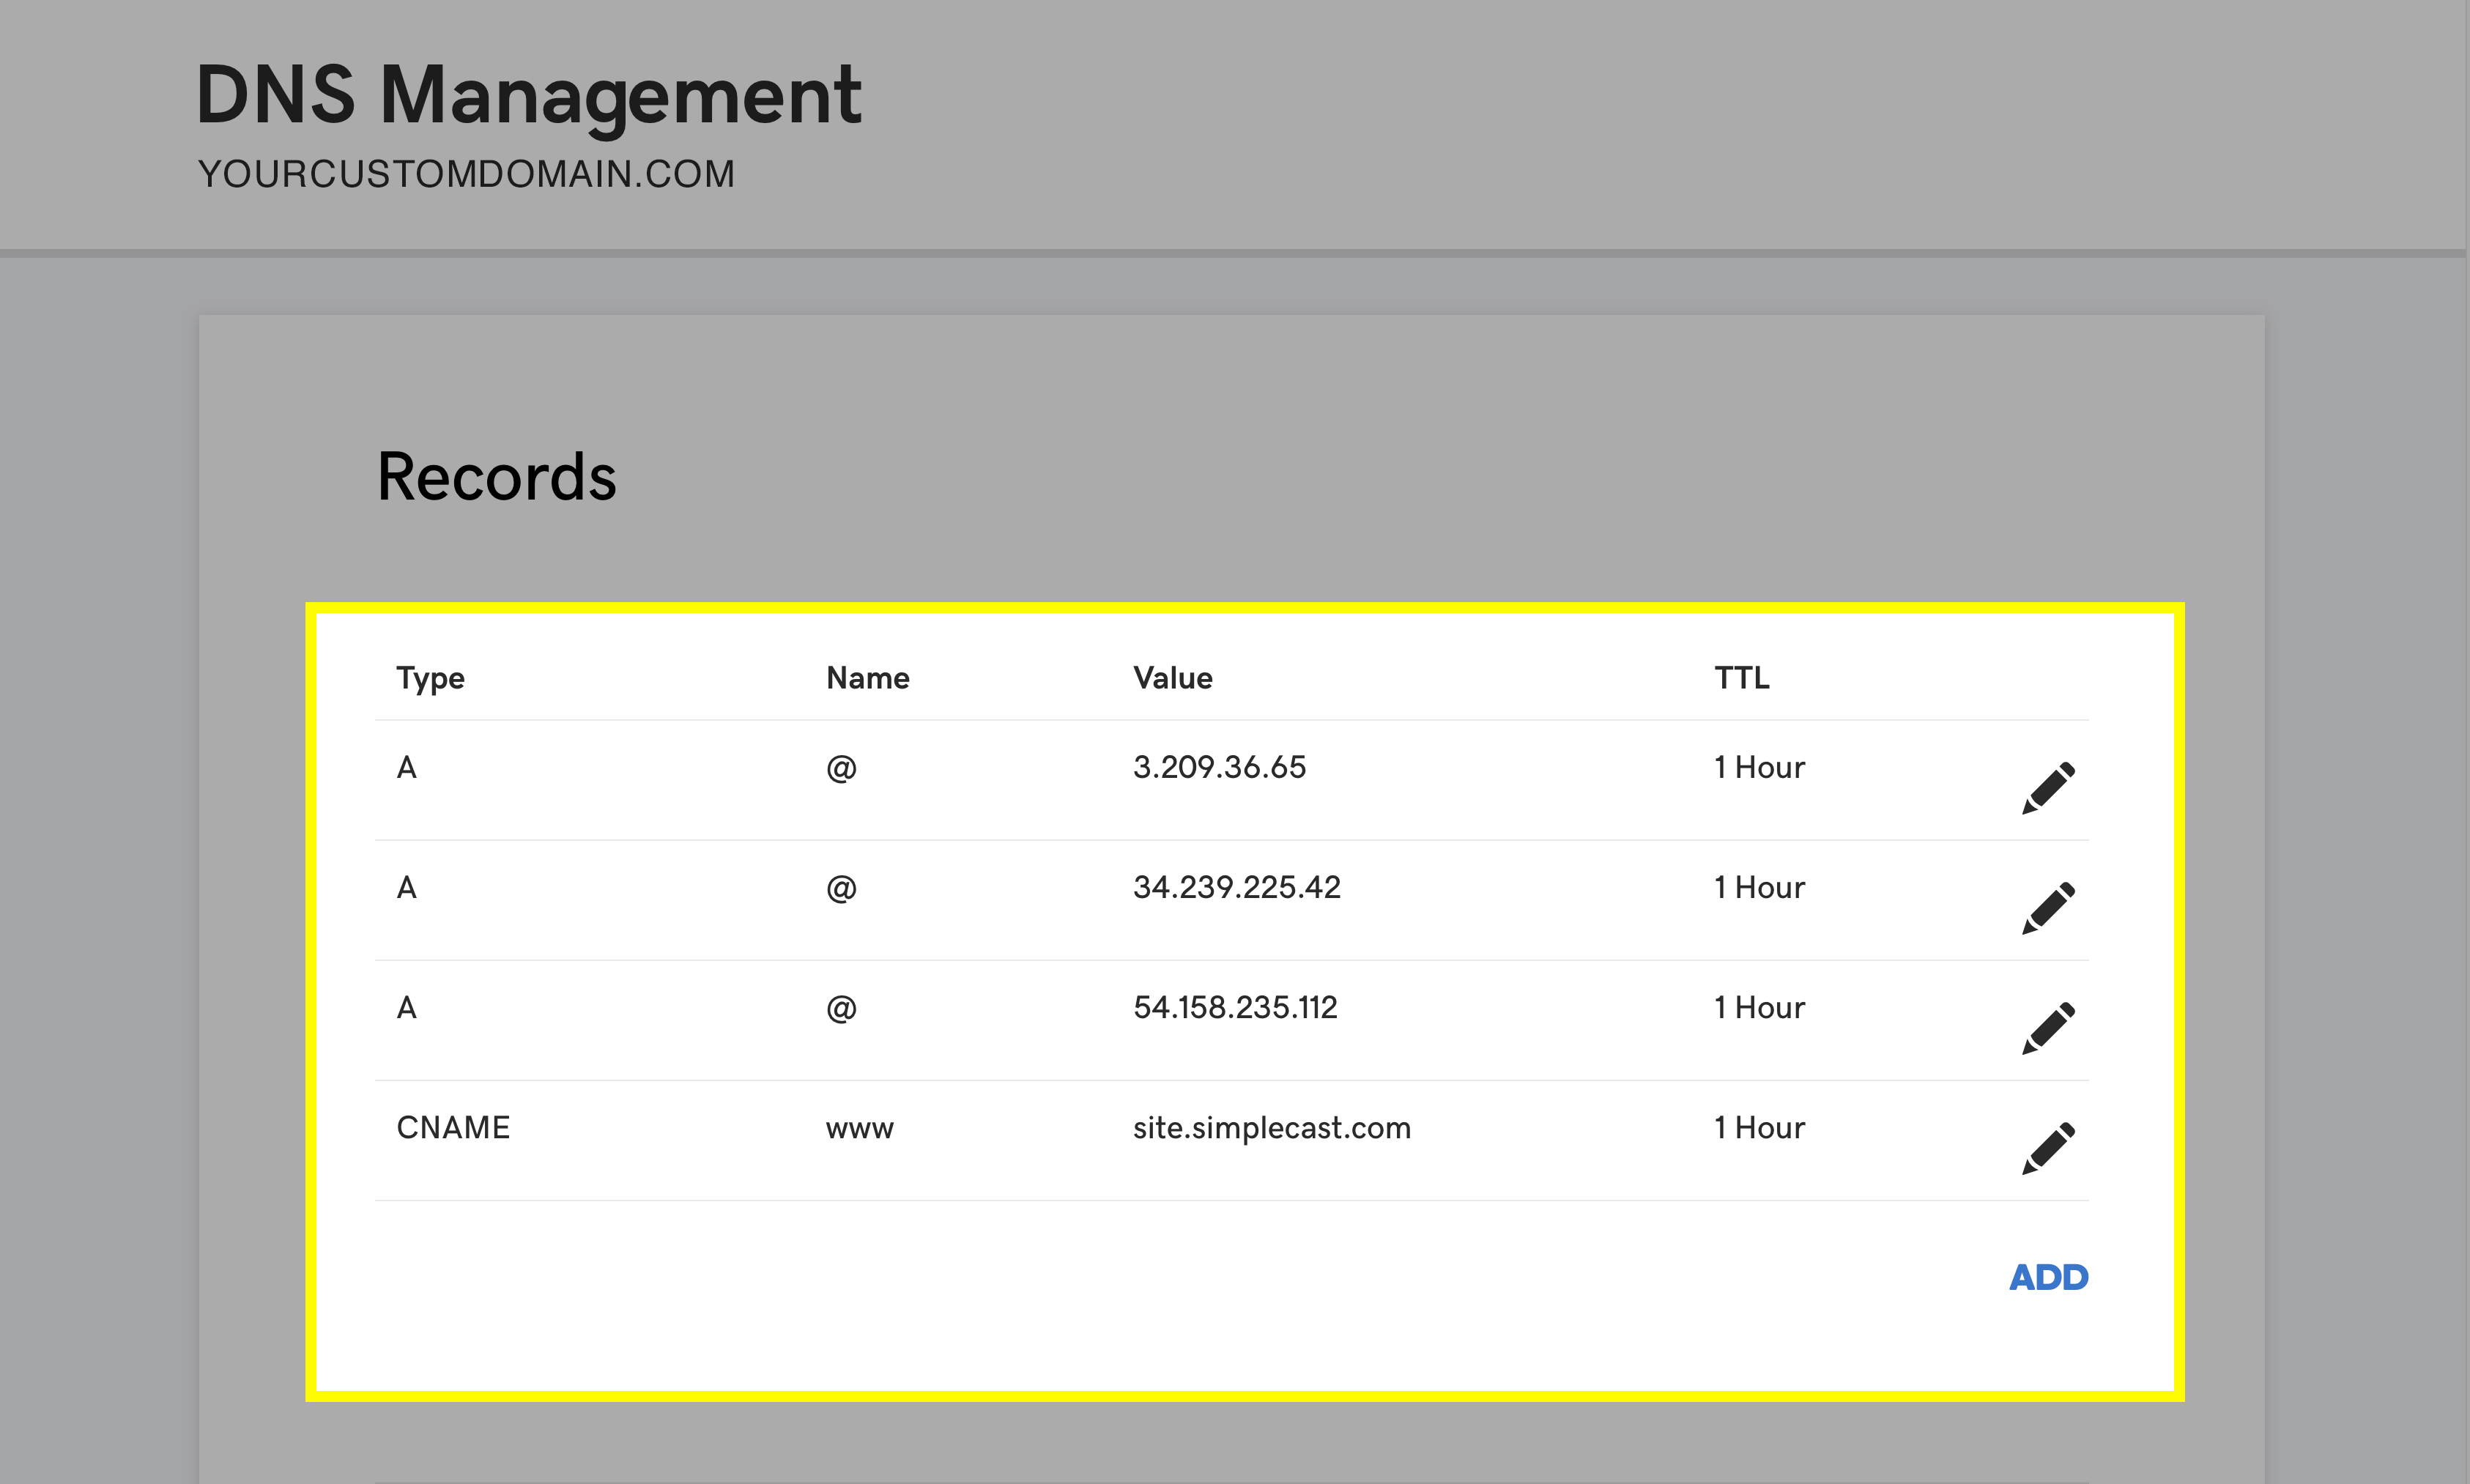Click the YOURCUSTOMDOMAIN.COM domain text

pyautogui.click(x=466, y=174)
